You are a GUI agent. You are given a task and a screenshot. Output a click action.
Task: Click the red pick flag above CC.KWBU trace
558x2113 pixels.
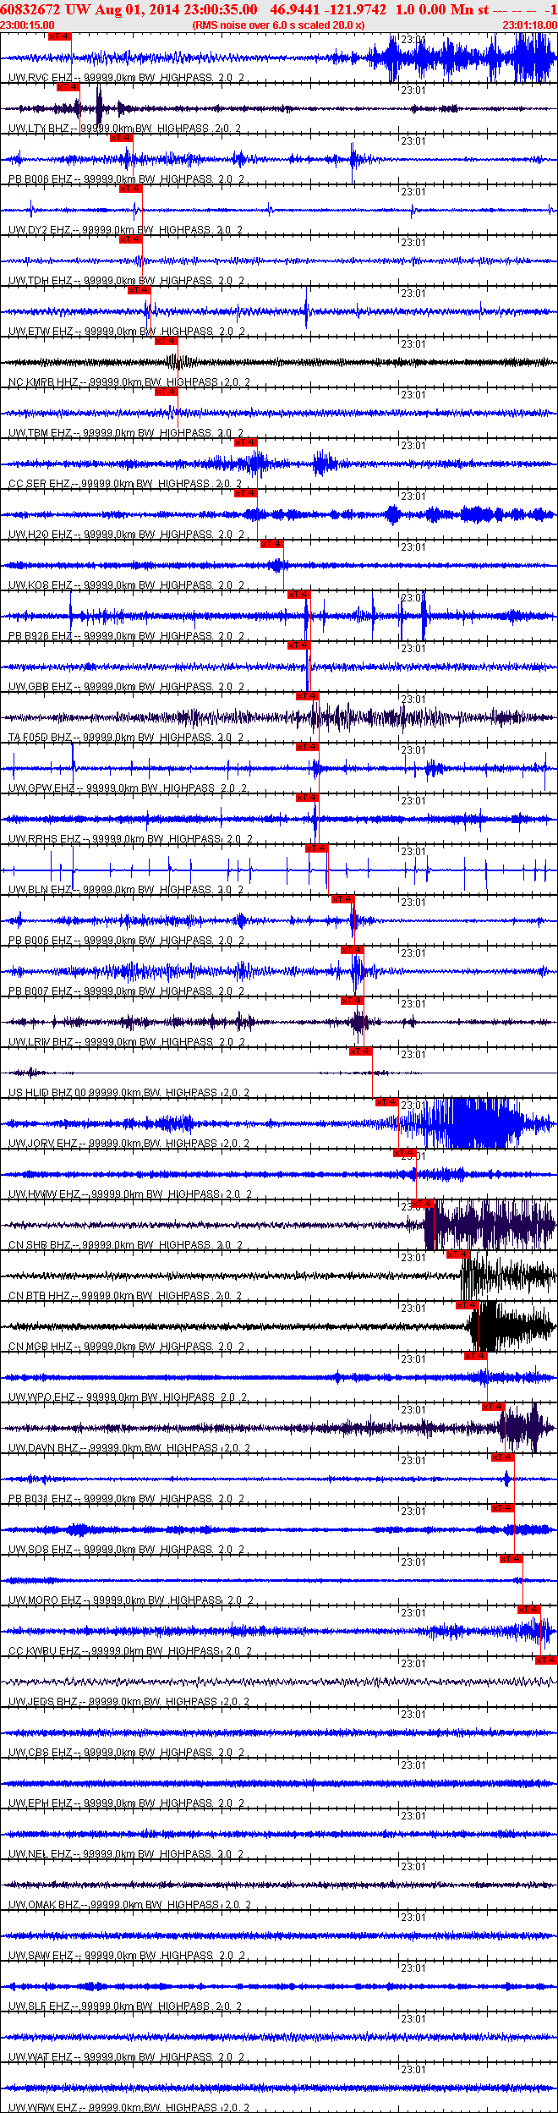pos(528,1610)
